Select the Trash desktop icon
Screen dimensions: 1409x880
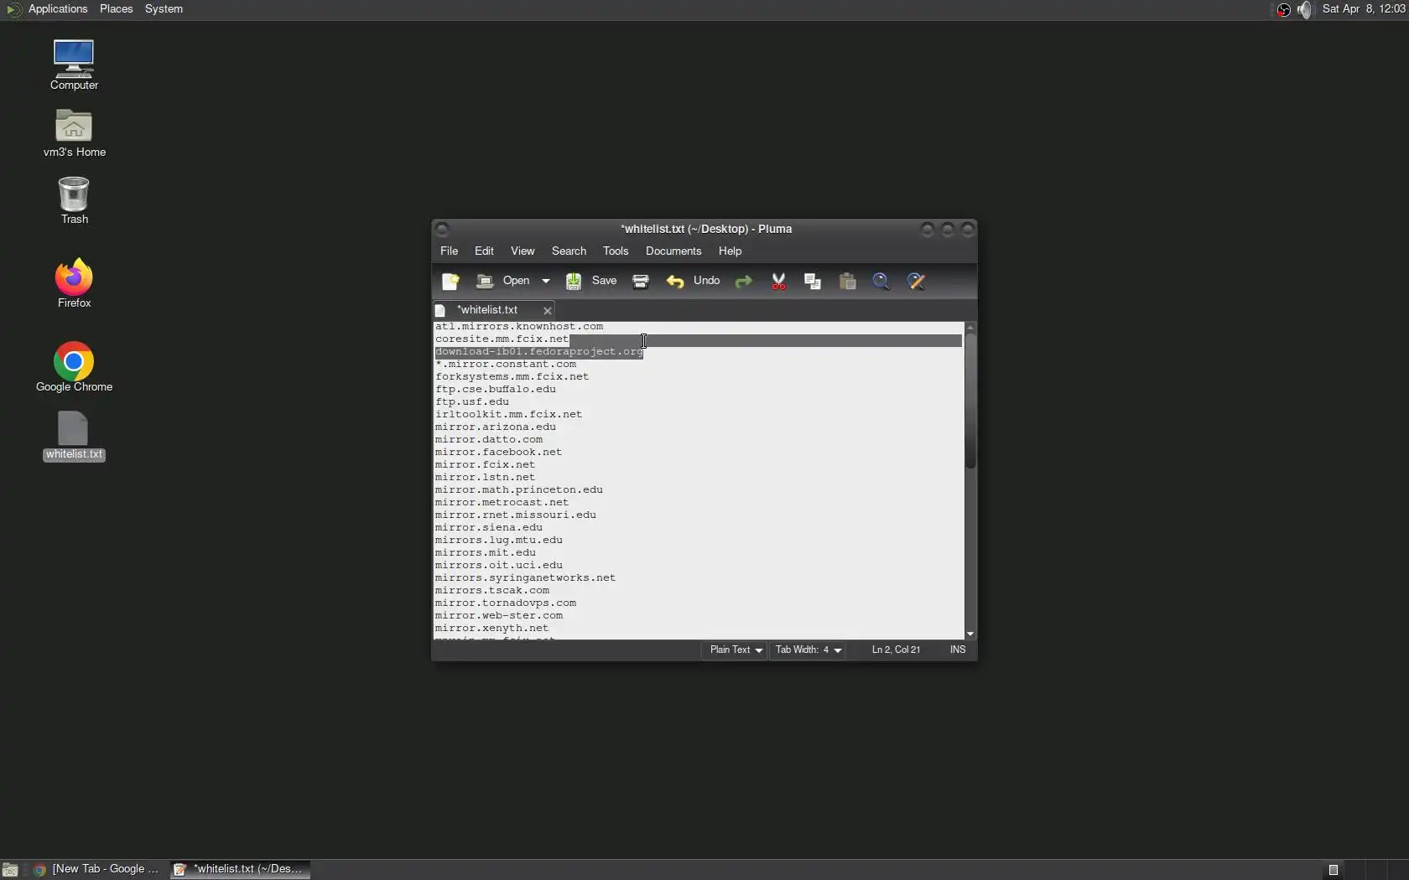tap(74, 200)
